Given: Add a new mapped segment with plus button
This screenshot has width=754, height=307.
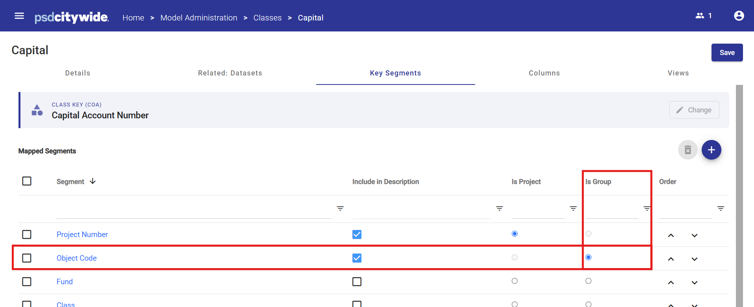Looking at the screenshot, I should 712,150.
